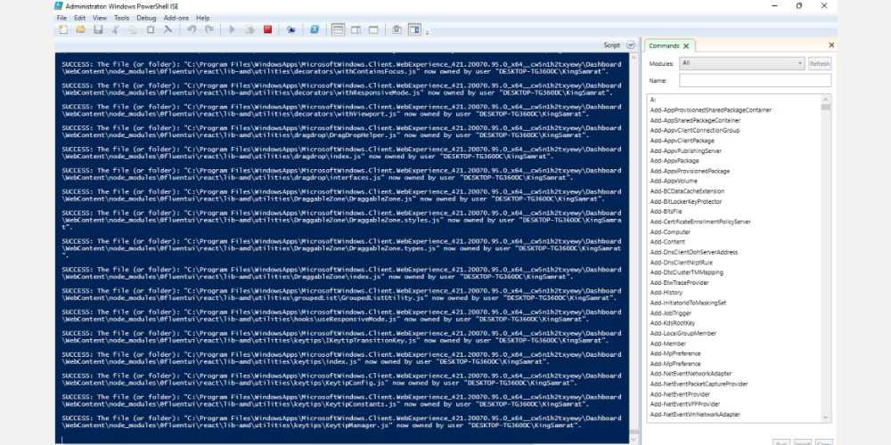
Task: Click the Run Script green arrow
Action: point(232,29)
